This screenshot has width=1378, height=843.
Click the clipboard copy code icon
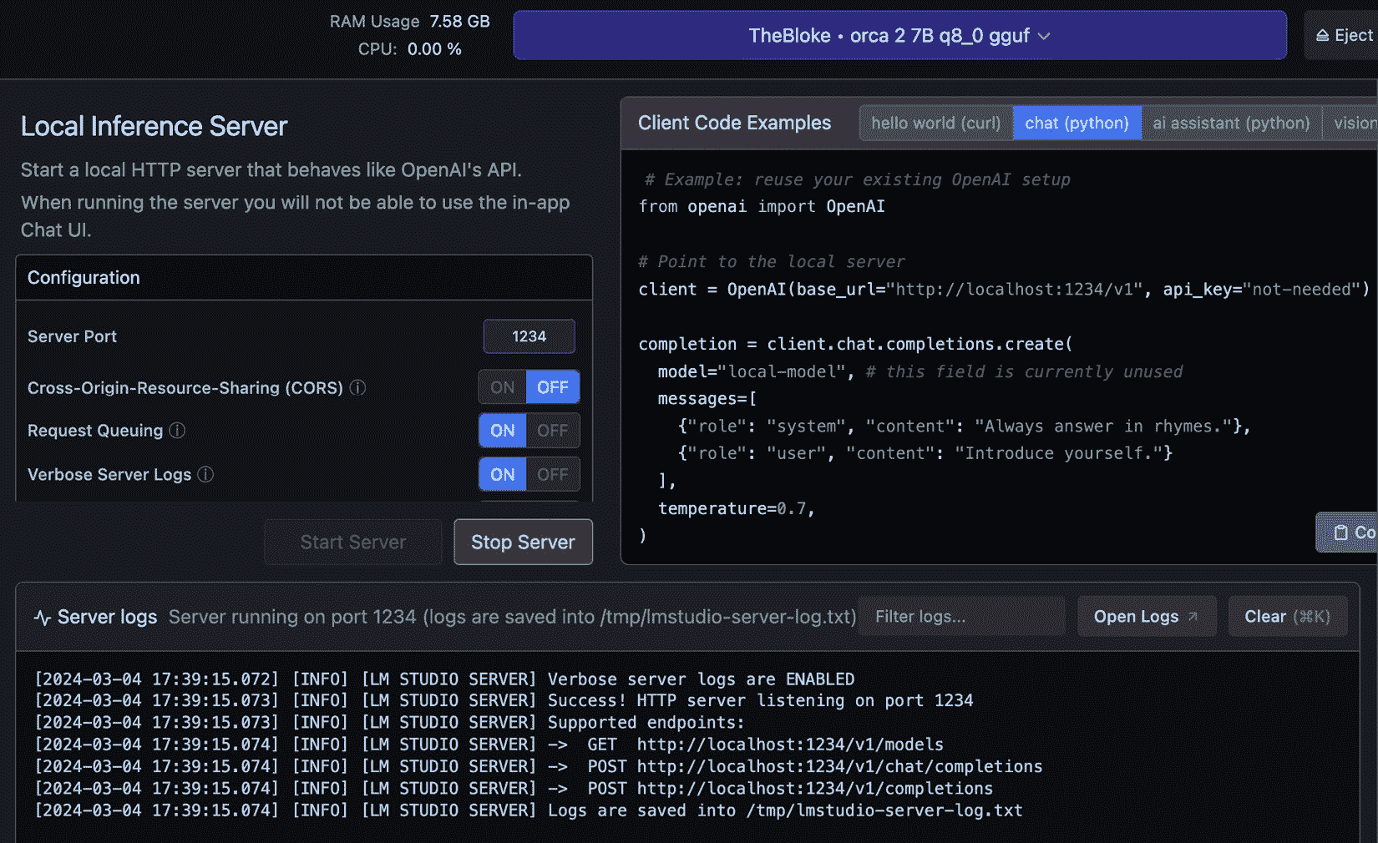point(1340,533)
